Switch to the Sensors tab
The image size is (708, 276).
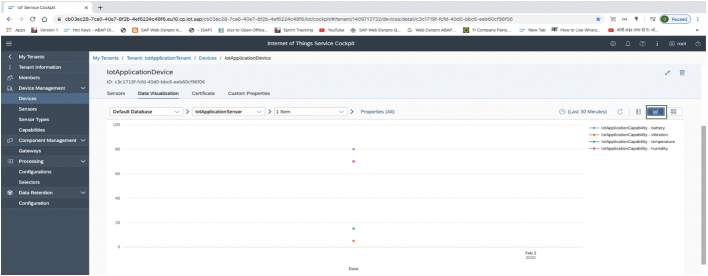116,93
